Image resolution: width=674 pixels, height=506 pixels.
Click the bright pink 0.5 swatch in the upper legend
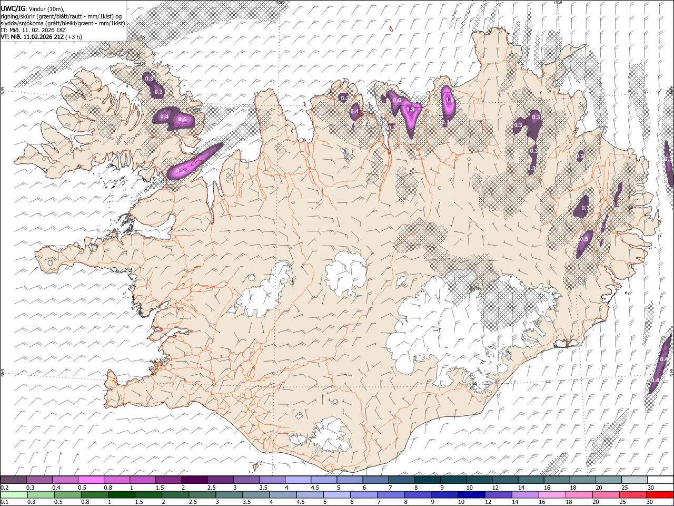(91, 480)
